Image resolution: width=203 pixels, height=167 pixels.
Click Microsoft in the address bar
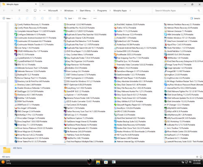coord(53,11)
